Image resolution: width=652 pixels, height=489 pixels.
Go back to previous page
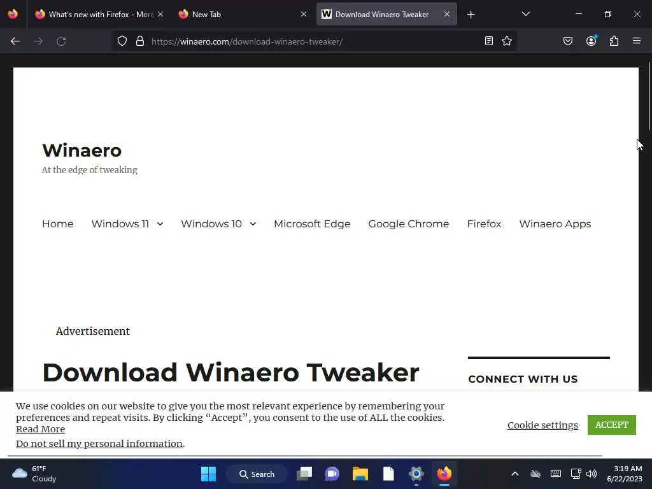15,41
